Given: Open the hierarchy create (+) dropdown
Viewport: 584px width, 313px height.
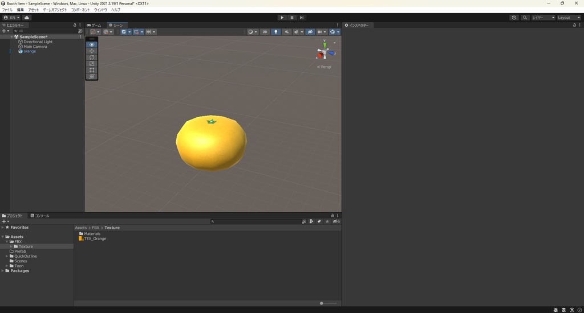Looking at the screenshot, I should pyautogui.click(x=6, y=31).
